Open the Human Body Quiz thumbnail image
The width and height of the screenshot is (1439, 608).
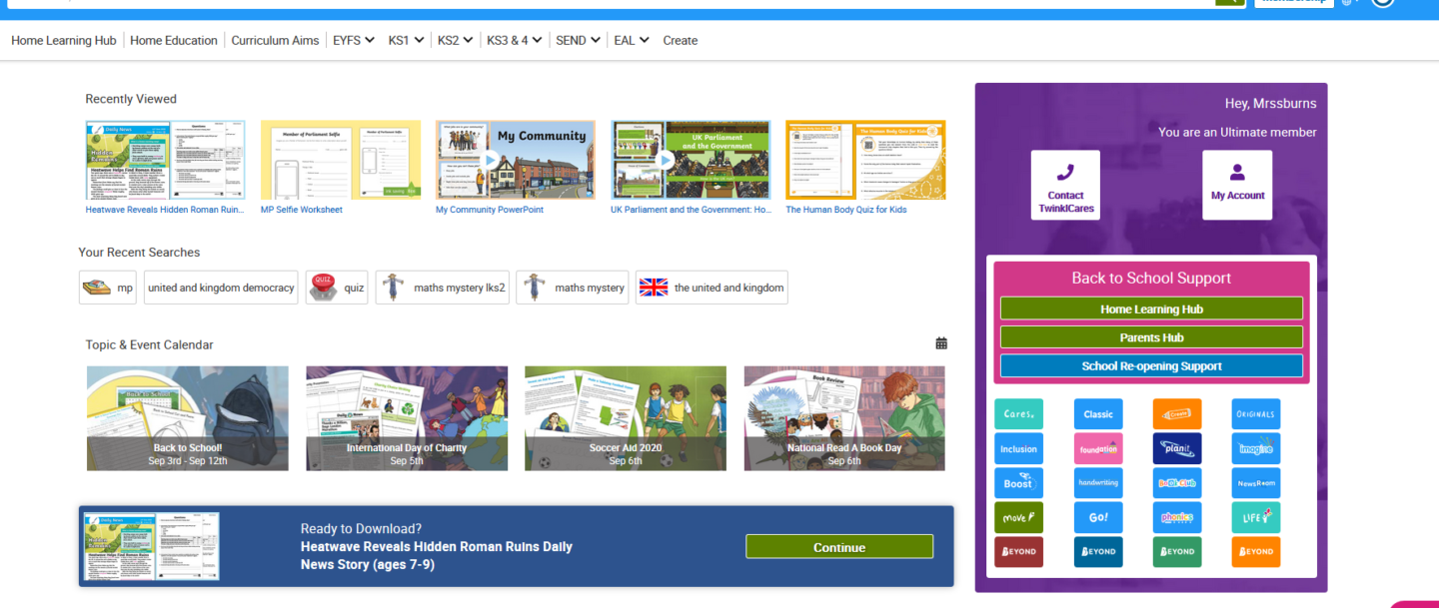click(x=865, y=160)
